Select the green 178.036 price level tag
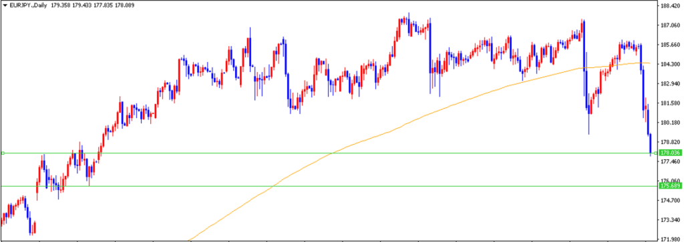Image resolution: width=684 pixels, height=242 pixels. 671,153
